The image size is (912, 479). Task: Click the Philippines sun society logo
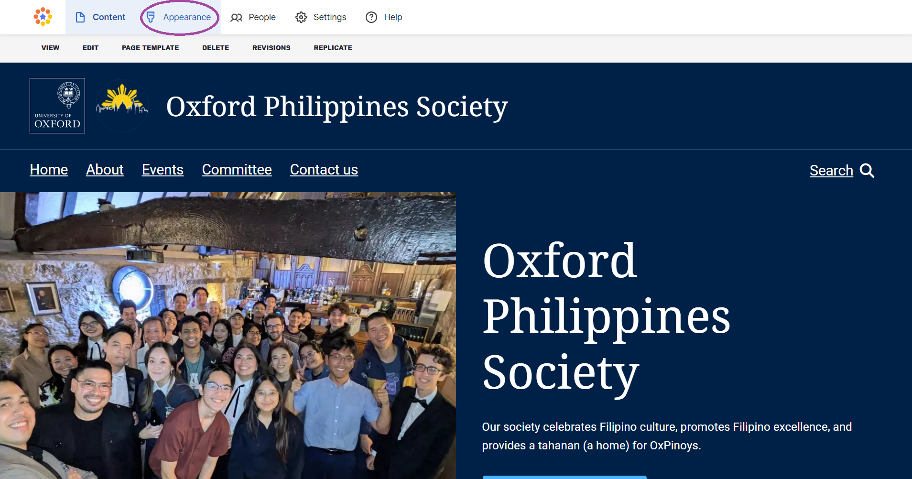pos(122,106)
